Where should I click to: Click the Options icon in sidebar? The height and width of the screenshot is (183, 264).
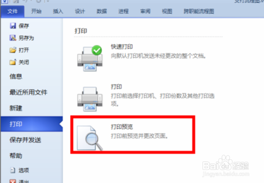point(13,170)
